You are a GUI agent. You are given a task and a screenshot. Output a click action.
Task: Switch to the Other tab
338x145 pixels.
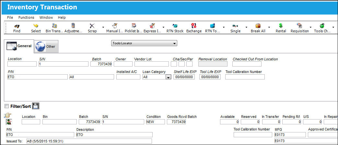46,47
